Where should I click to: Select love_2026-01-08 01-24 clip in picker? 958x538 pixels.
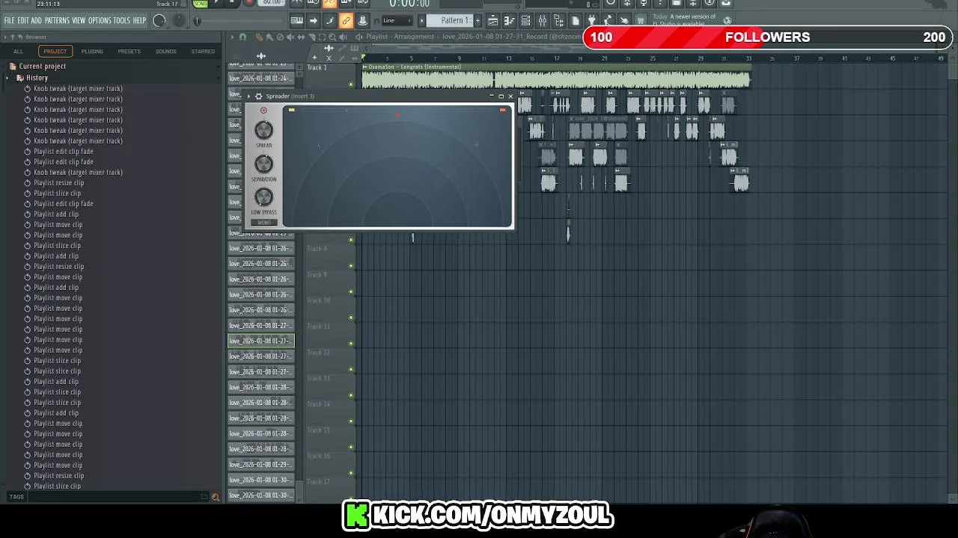click(x=261, y=78)
